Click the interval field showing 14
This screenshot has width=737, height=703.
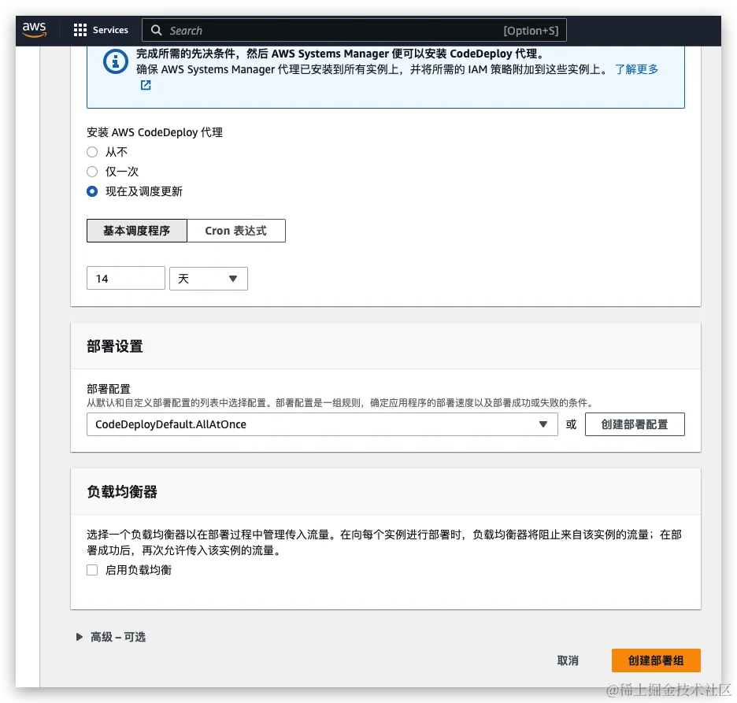126,278
